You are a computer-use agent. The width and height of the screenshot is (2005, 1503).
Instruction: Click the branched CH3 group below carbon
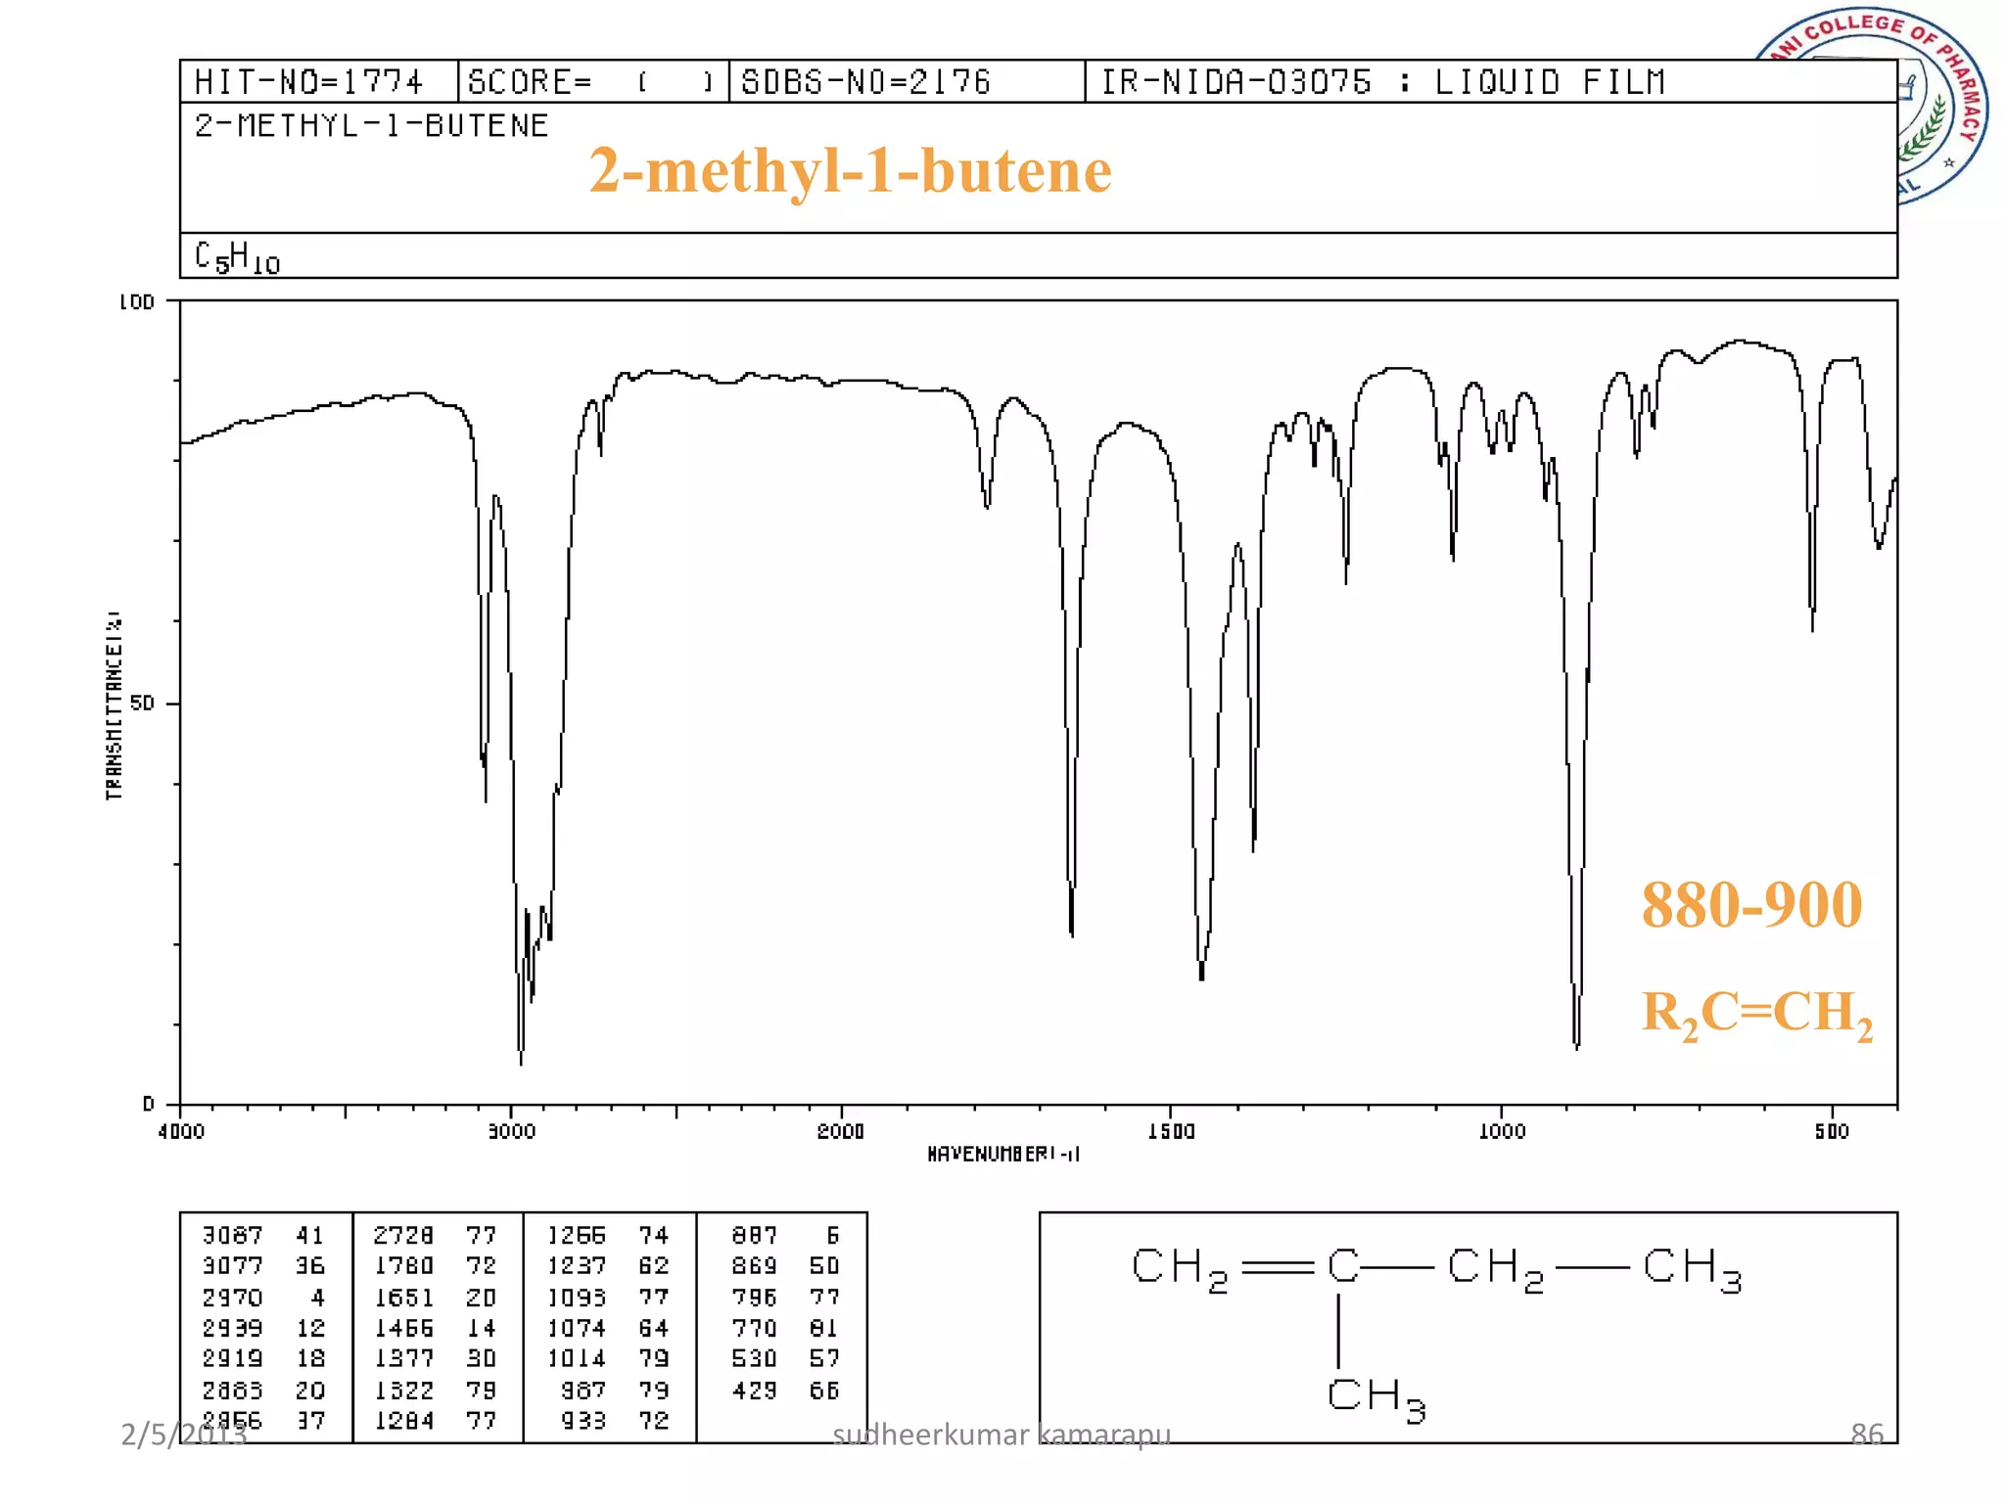tap(1376, 1399)
